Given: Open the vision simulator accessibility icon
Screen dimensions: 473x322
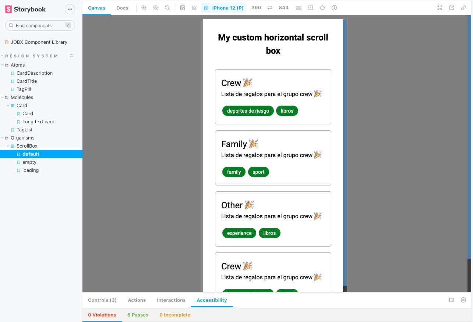Looking at the screenshot, I should tap(334, 7).
